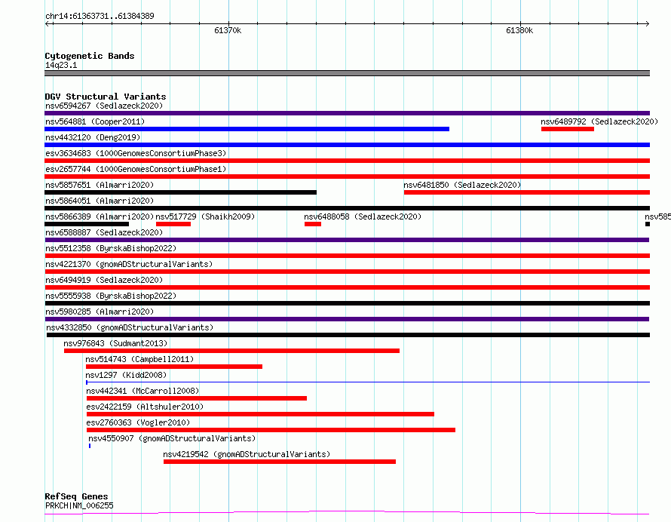Open nsv4221370 (gnomADStructuralVariants) label

(x=129, y=264)
